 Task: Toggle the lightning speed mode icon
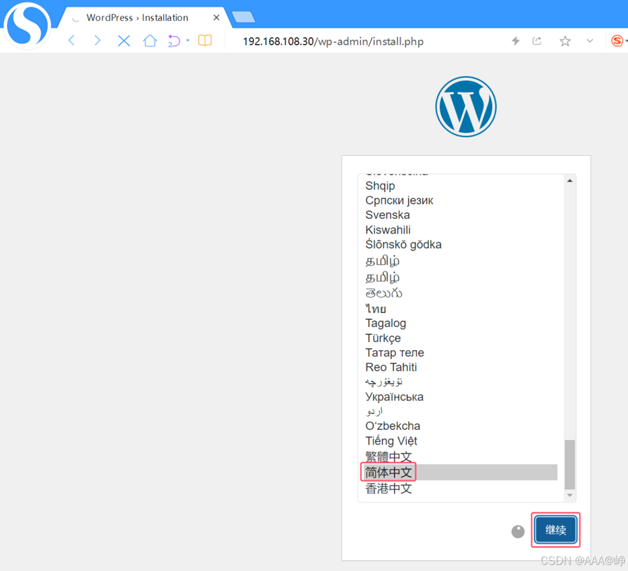516,40
